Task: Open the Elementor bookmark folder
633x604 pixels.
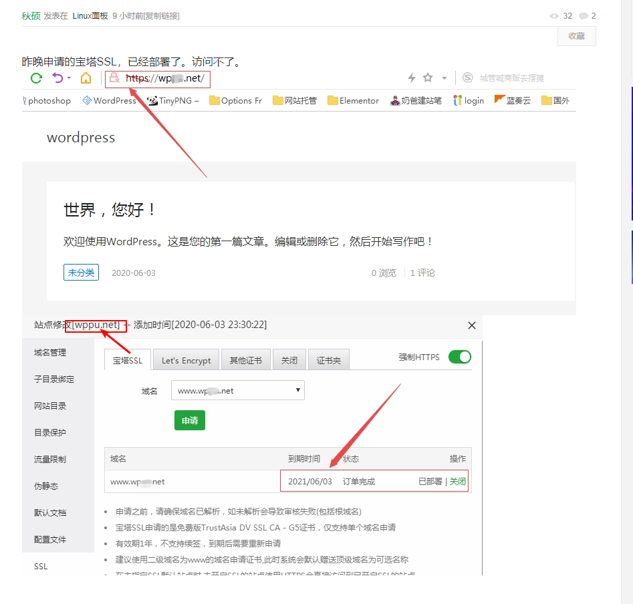Action: 353,100
